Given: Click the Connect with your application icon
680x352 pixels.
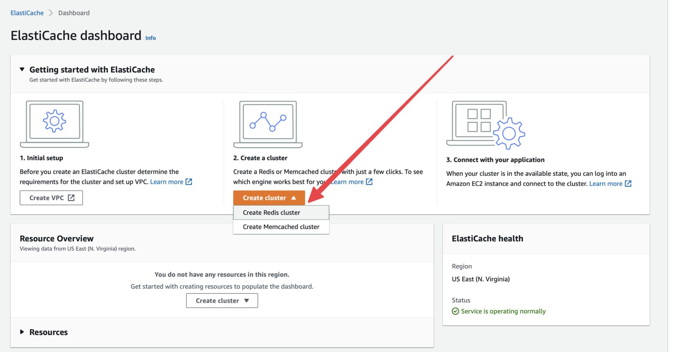Looking at the screenshot, I should tap(486, 125).
